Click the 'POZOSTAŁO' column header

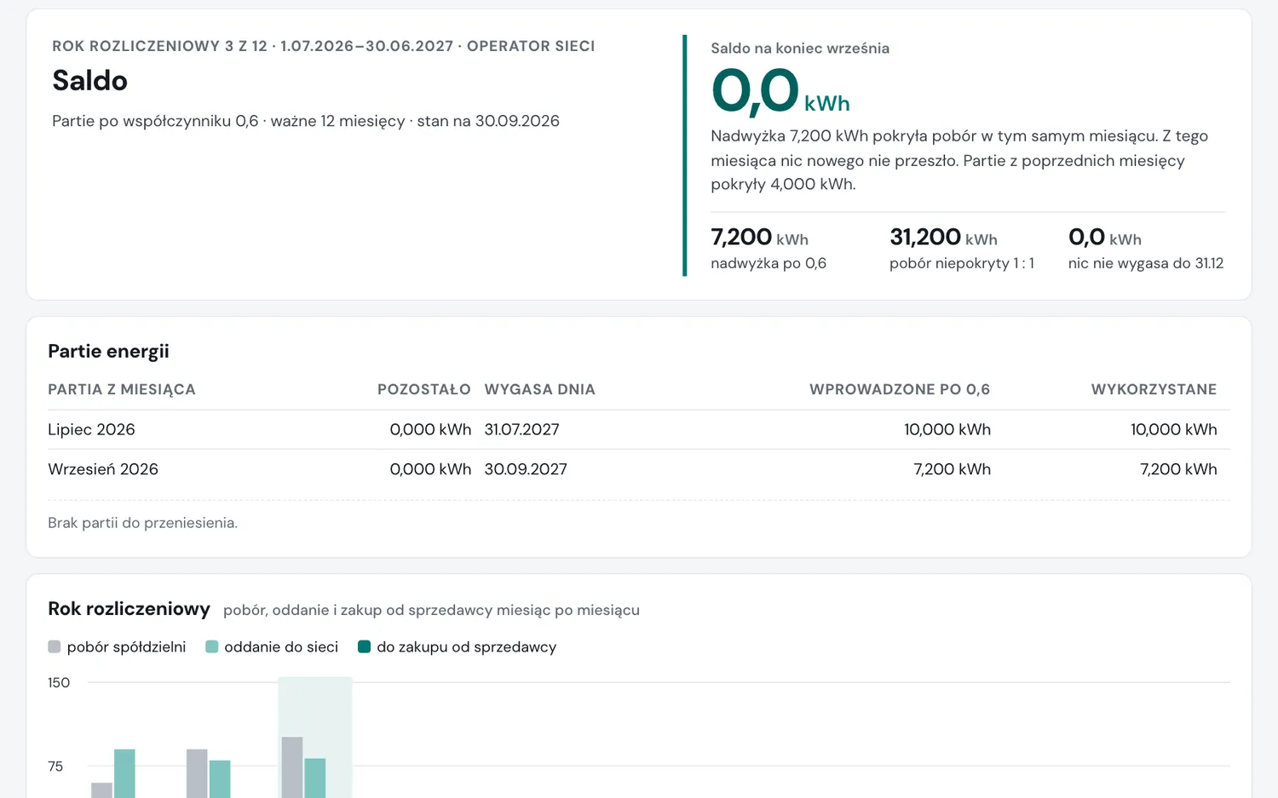pos(424,389)
